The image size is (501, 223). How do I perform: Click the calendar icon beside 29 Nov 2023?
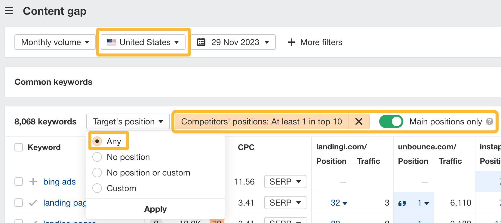coord(201,42)
